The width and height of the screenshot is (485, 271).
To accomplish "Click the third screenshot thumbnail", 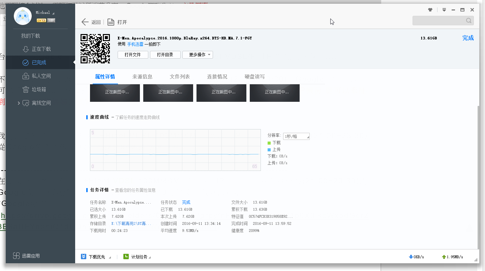I will (x=221, y=93).
